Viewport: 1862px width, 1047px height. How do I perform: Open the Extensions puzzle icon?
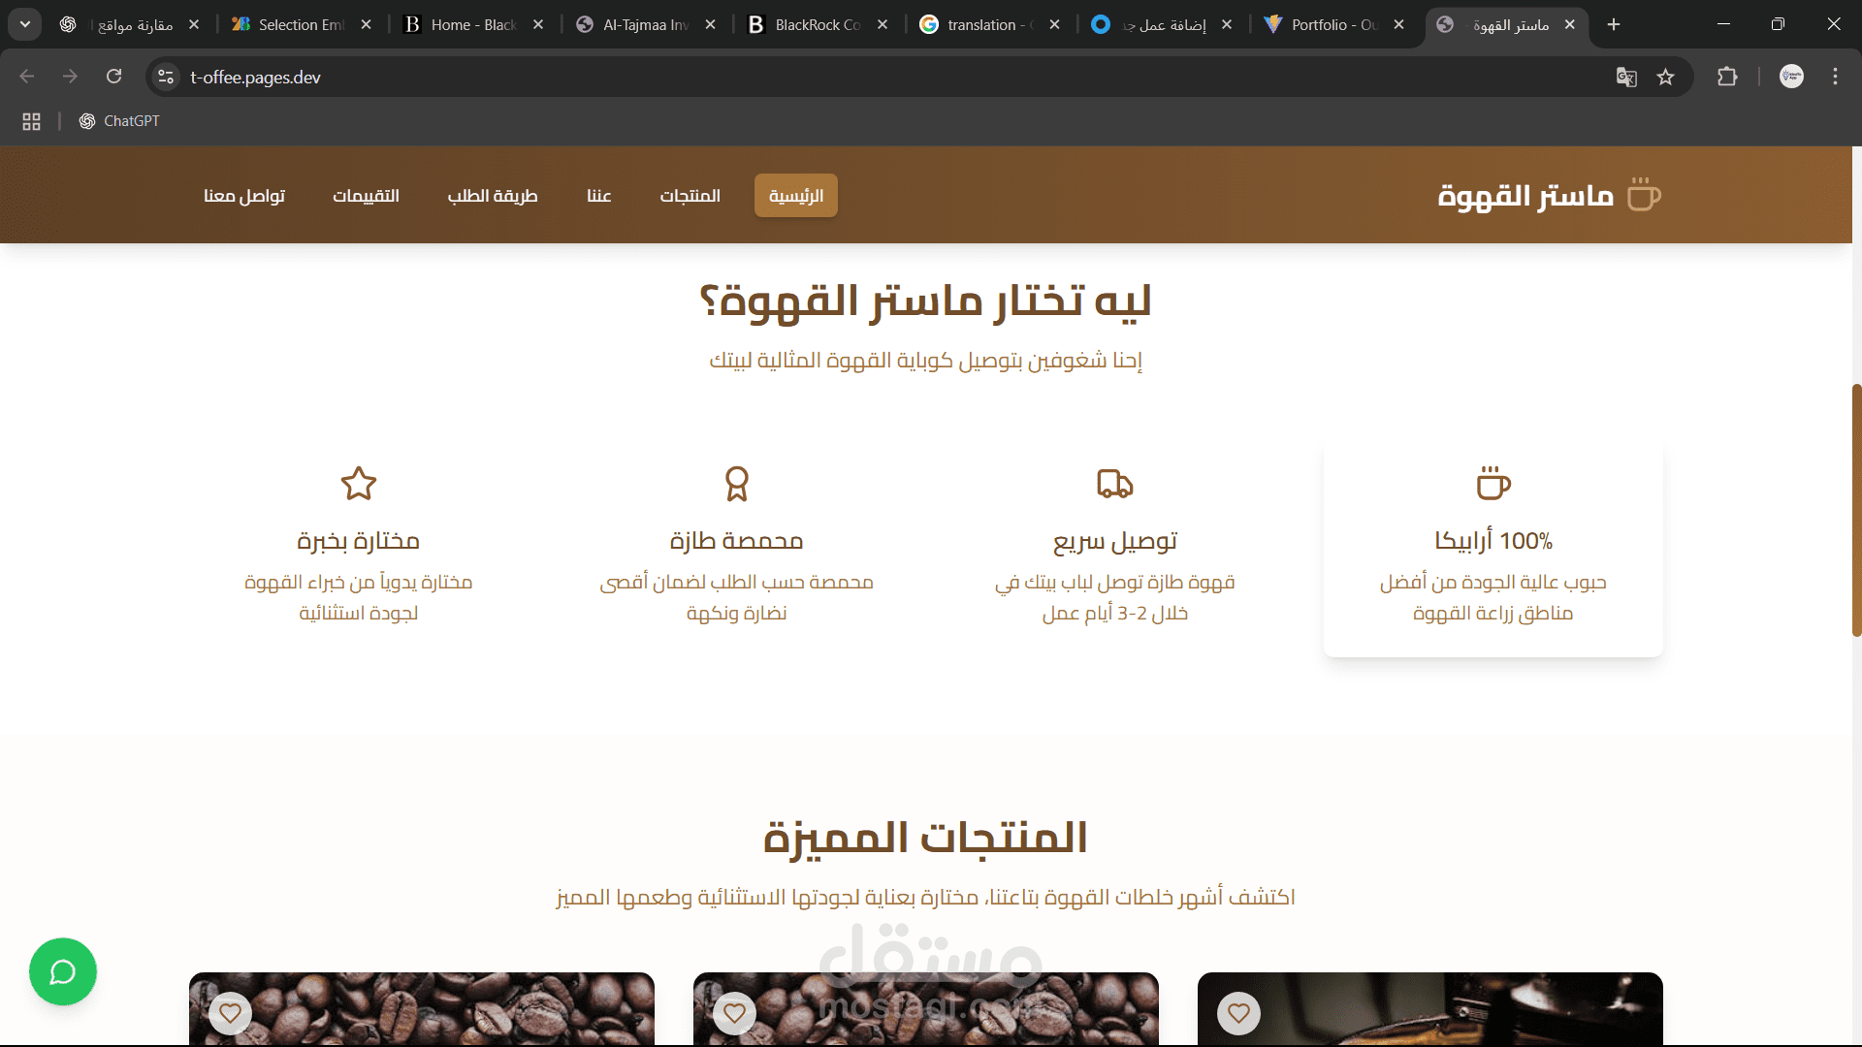(1727, 77)
